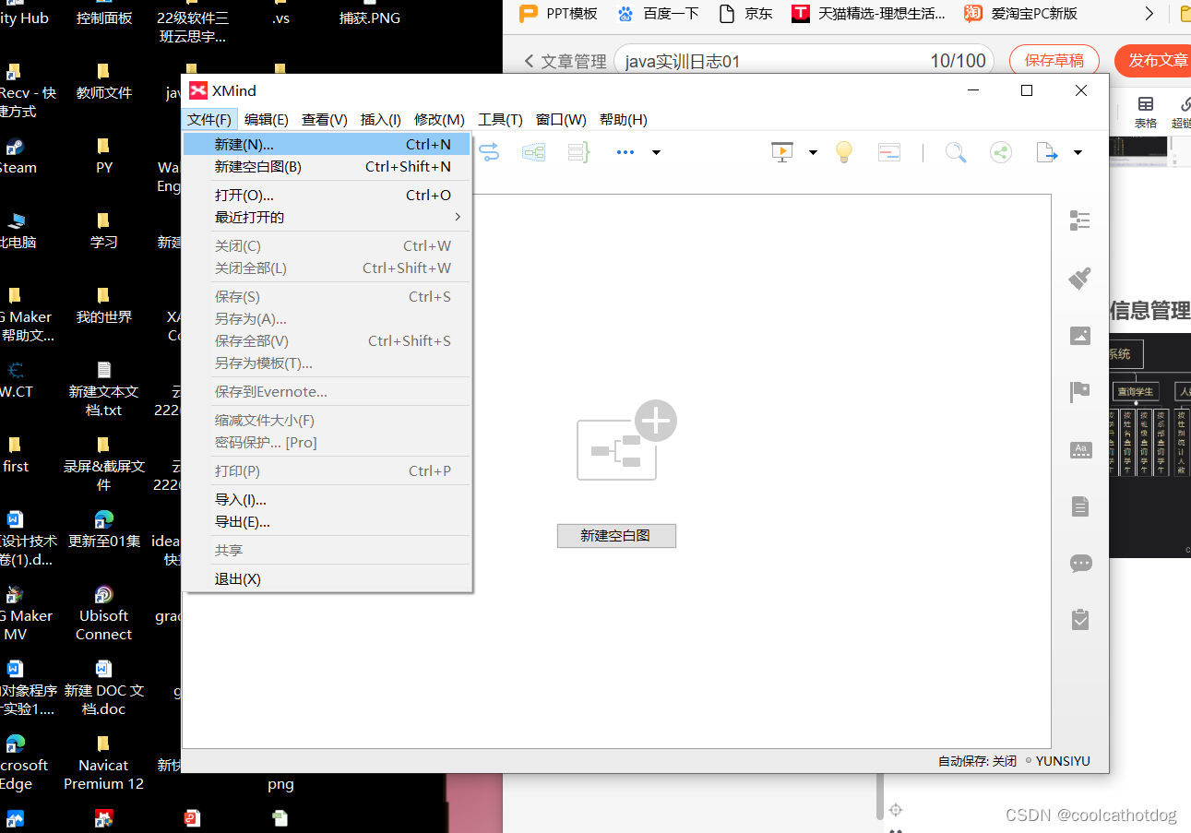Image resolution: width=1191 pixels, height=833 pixels.
Task: Go back via 文章管理 link
Action: tap(565, 61)
